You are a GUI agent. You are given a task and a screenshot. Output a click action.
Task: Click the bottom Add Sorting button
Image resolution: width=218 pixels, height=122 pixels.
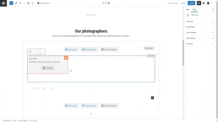(x=71, y=106)
